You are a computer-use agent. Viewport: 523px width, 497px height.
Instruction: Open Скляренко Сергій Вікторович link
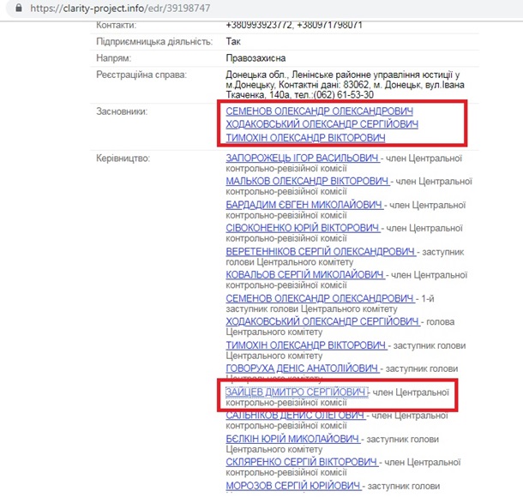click(x=303, y=462)
